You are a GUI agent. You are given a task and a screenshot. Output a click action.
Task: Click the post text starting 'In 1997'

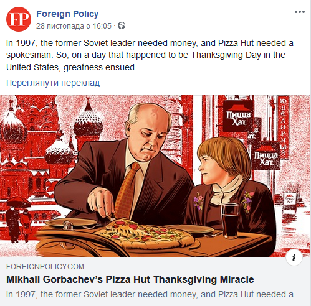[x=150, y=55]
